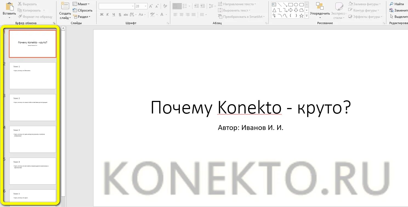
Task: Open Экспресс-стили quick styles gallery
Action: point(339,11)
